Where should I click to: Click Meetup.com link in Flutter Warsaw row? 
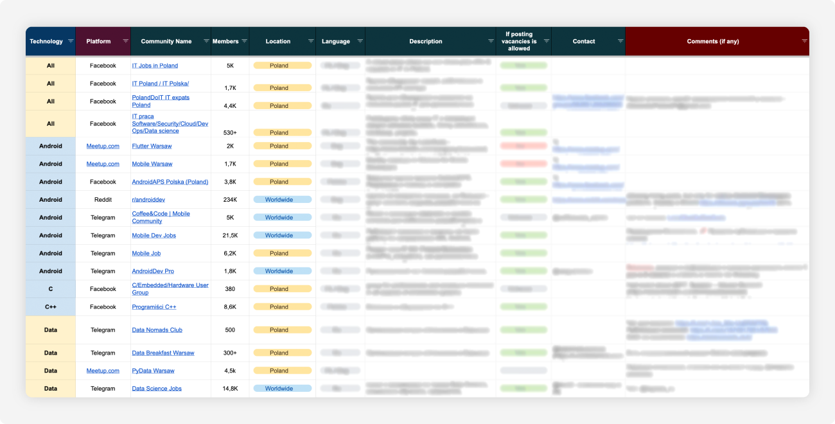click(103, 146)
